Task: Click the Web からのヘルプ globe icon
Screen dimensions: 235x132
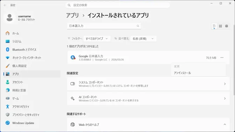Action: coord(73,125)
